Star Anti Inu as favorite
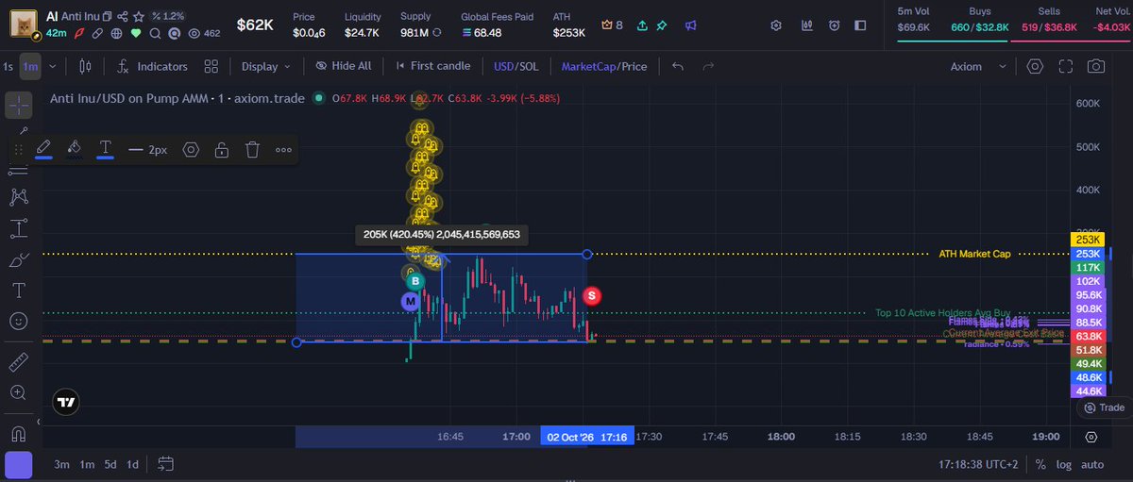 click(x=139, y=17)
